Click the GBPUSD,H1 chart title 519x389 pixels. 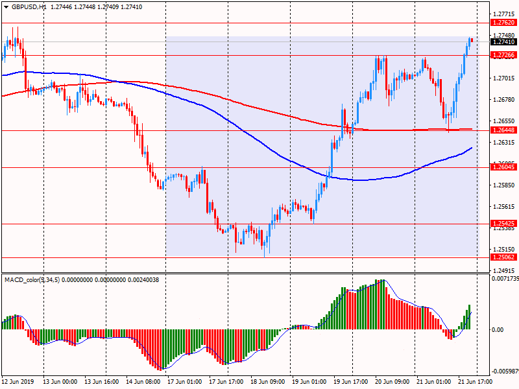click(x=29, y=7)
